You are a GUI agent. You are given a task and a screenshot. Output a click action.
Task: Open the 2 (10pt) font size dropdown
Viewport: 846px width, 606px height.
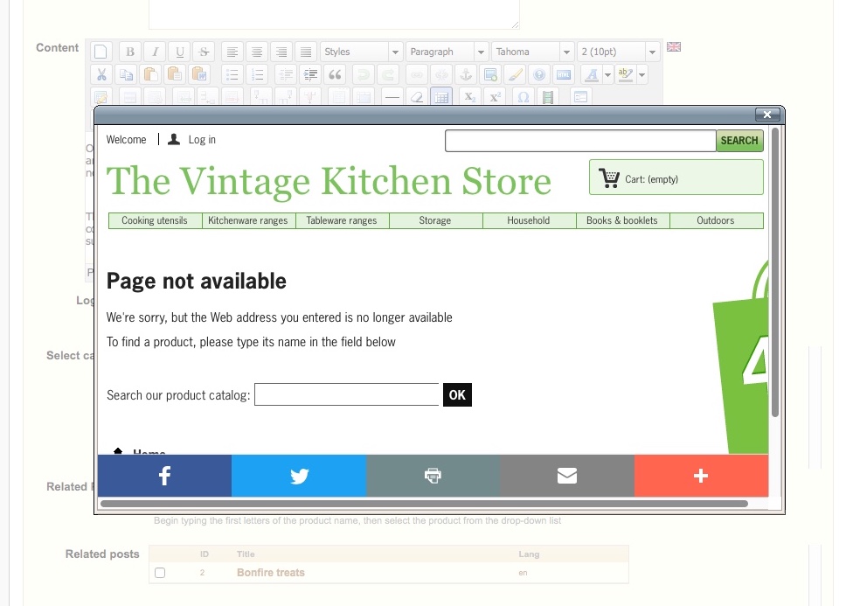[618, 52]
